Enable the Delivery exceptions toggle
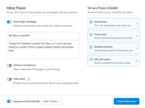The height and width of the screenshot is (108, 145). pyautogui.click(x=9, y=65)
